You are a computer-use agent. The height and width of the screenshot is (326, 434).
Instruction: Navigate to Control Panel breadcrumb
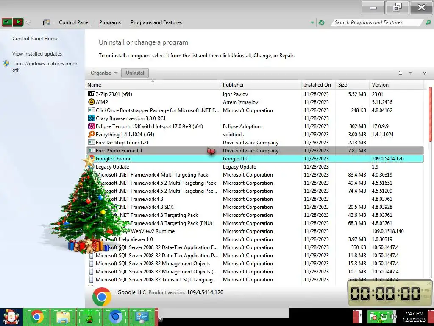pyautogui.click(x=74, y=22)
